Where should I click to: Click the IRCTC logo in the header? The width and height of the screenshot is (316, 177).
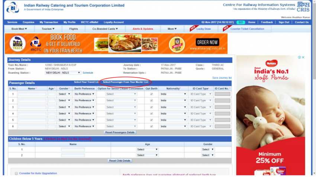click(13, 8)
